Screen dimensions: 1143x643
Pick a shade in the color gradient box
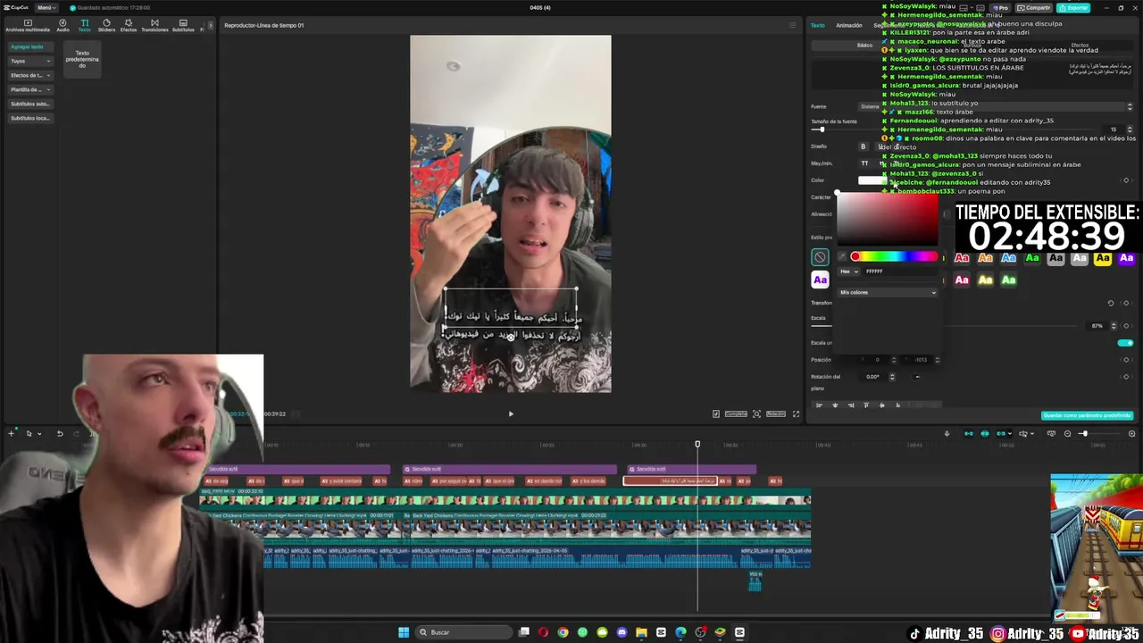(x=888, y=219)
